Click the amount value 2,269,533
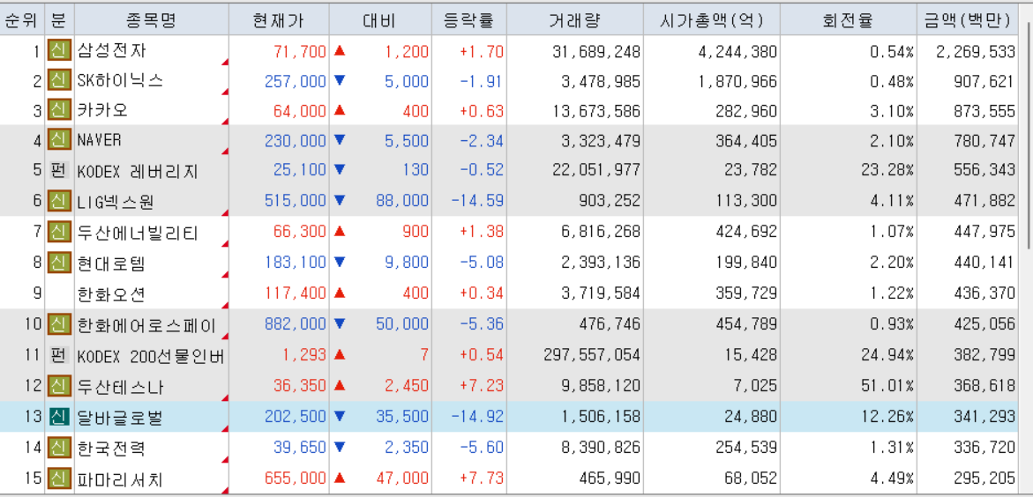Viewport: 1033px width, 497px height. tap(976, 51)
